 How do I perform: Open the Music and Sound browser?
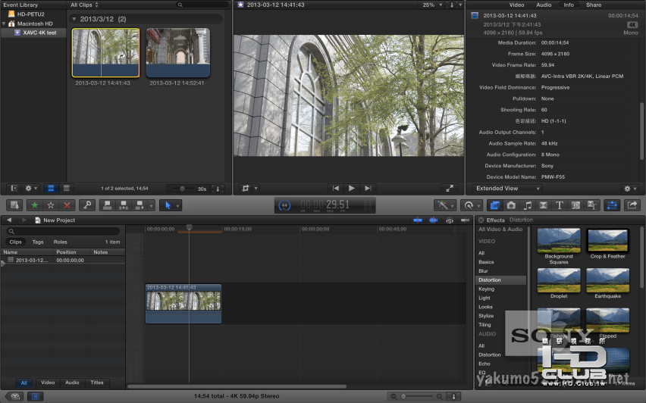528,205
